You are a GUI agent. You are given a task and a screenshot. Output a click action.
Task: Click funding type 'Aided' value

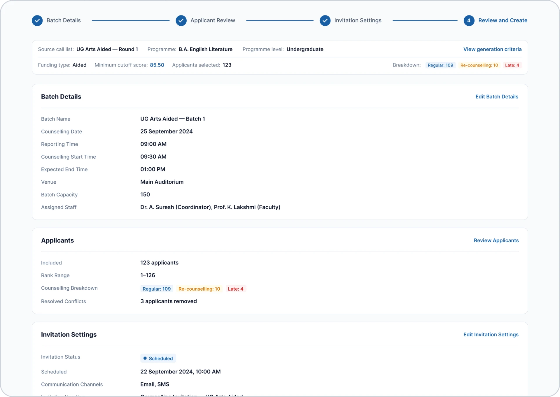coord(79,65)
